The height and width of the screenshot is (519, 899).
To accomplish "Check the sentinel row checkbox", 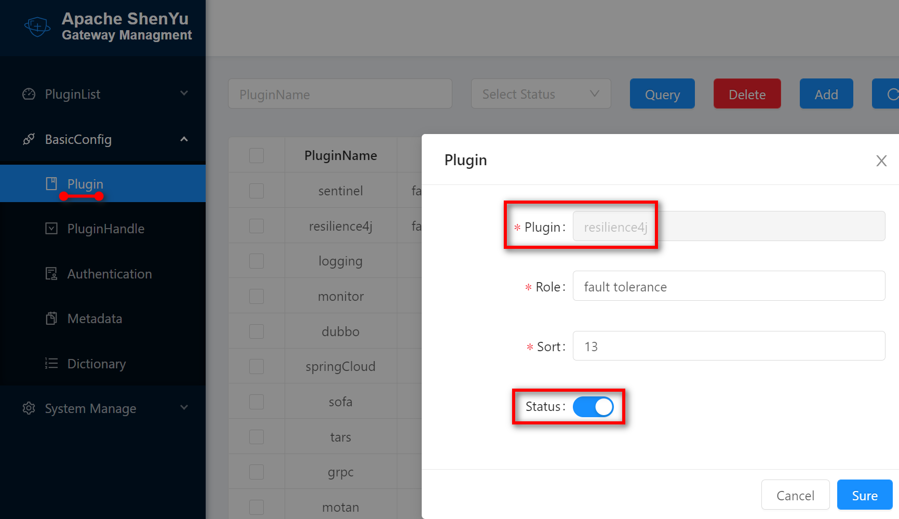I will (257, 191).
